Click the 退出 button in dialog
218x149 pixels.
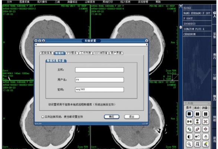(x=132, y=117)
